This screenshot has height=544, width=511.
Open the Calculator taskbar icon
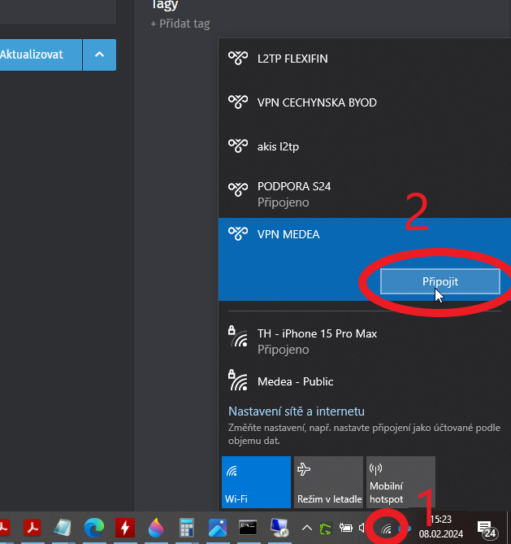(187, 528)
